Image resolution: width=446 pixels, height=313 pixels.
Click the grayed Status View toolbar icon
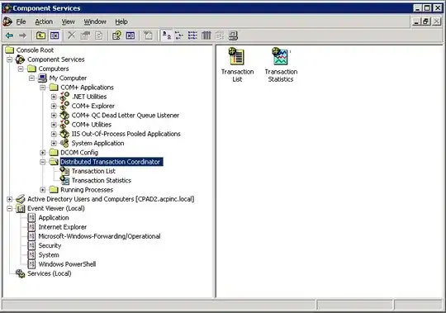click(x=220, y=36)
